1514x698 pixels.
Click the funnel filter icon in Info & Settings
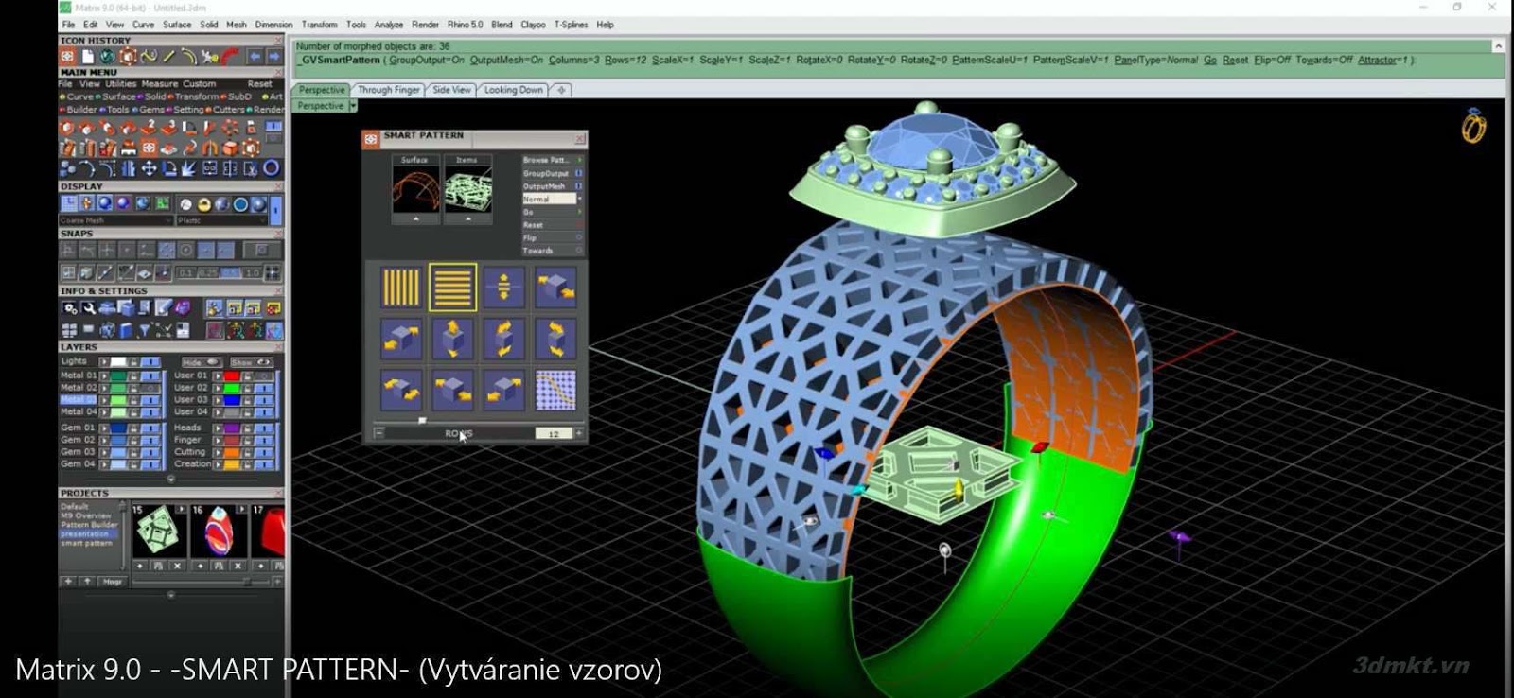[x=145, y=330]
